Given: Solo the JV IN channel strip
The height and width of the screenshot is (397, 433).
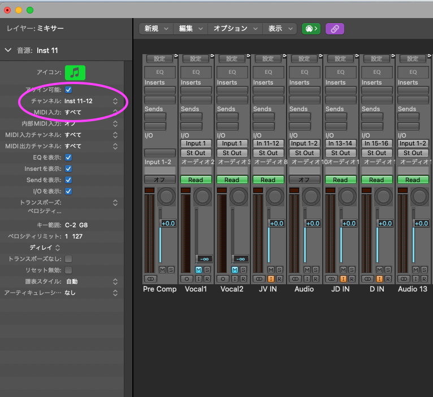Looking at the screenshot, I should (279, 270).
